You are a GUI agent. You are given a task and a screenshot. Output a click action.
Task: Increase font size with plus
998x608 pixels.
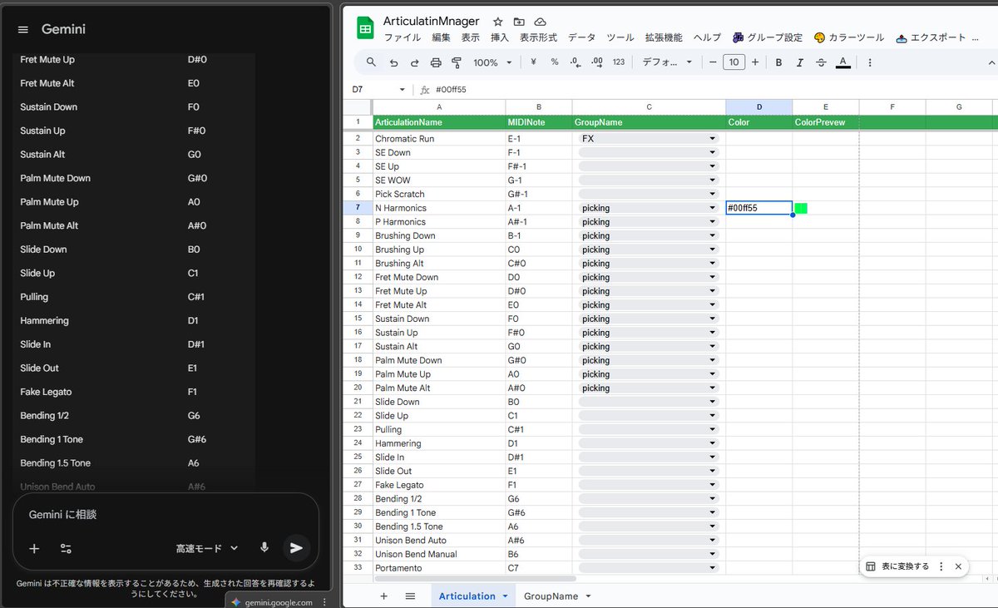(755, 62)
